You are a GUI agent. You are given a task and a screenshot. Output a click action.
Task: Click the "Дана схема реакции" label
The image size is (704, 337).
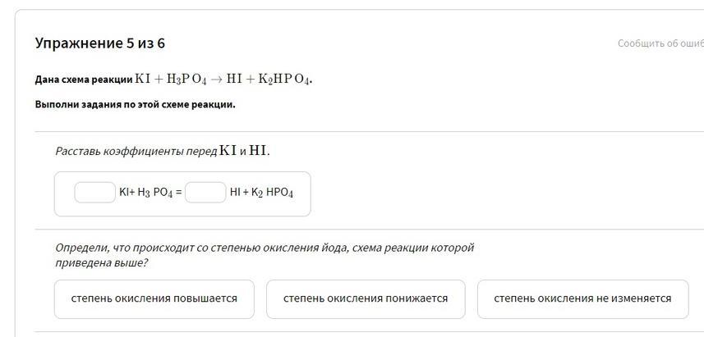(83, 80)
